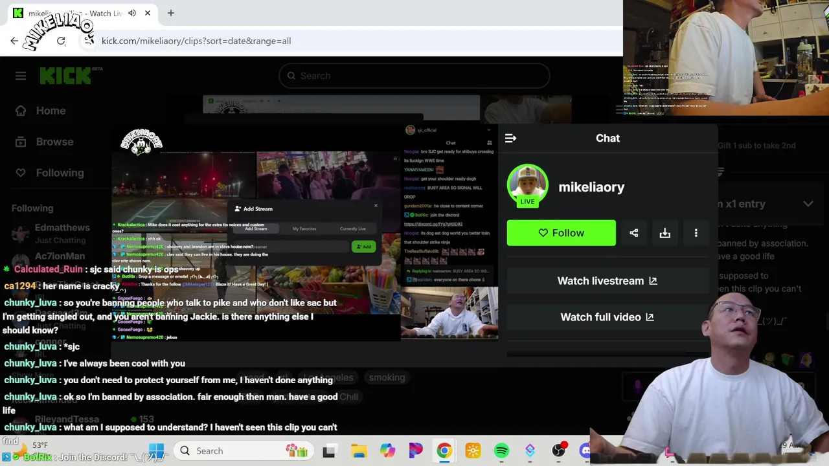Viewport: 829px width, 466px height.
Task: Open the Browse link in Kick sidebar
Action: (x=54, y=142)
